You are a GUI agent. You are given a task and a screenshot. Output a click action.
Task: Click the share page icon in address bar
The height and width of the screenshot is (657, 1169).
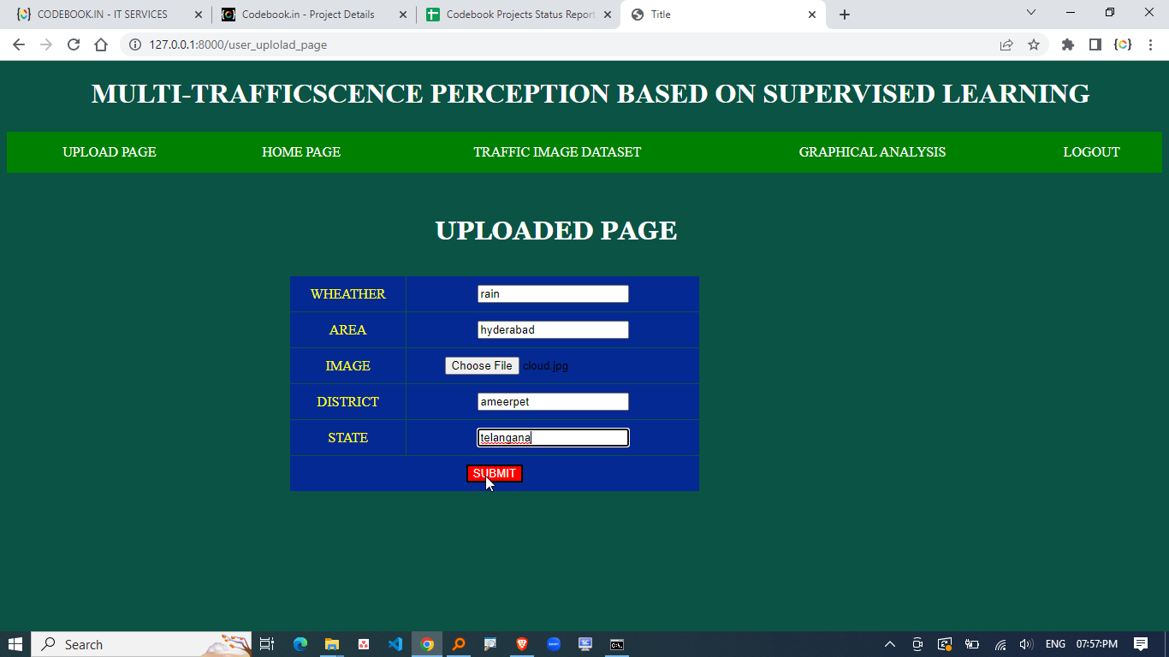[x=1006, y=44]
